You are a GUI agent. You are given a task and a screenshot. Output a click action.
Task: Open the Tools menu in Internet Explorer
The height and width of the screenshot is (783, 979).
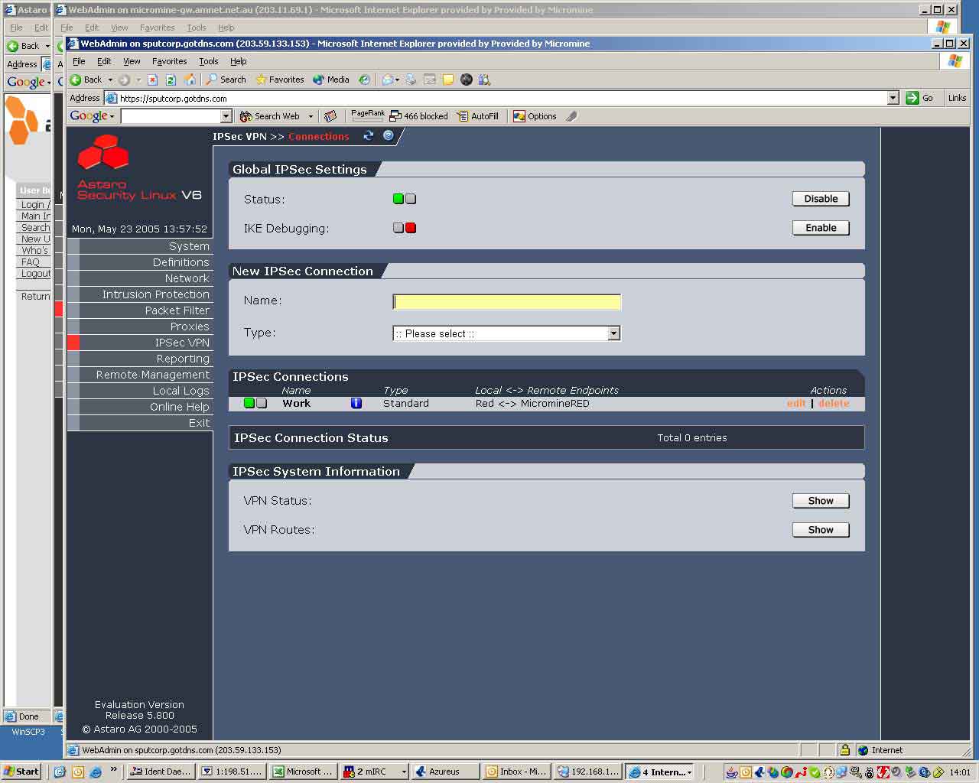click(x=208, y=61)
